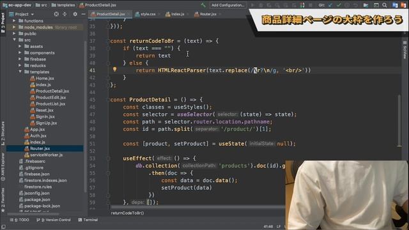Screen dimensions: 409x230
Task: Open the TODO tool window
Action: tap(20, 220)
